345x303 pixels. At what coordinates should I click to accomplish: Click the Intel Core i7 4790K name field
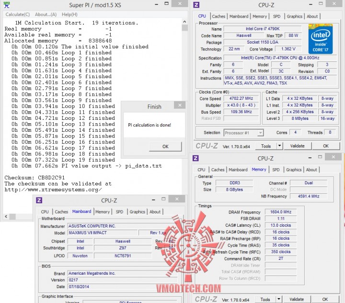click(x=262, y=29)
